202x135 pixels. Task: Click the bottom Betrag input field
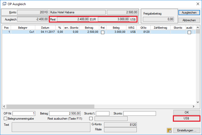click(x=65, y=113)
